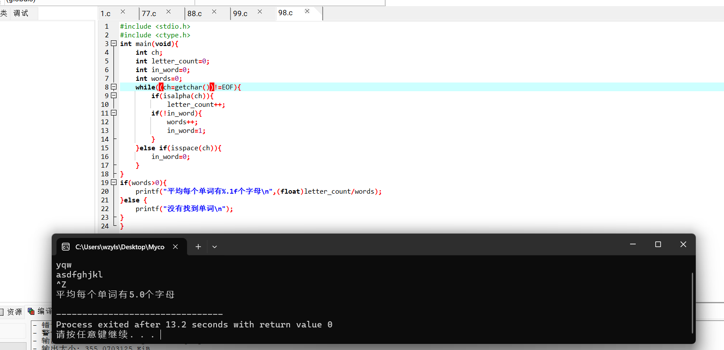Viewport: 724px width, 350px height.
Task: Click line number 8 in the gutter
Action: pyautogui.click(x=107, y=87)
